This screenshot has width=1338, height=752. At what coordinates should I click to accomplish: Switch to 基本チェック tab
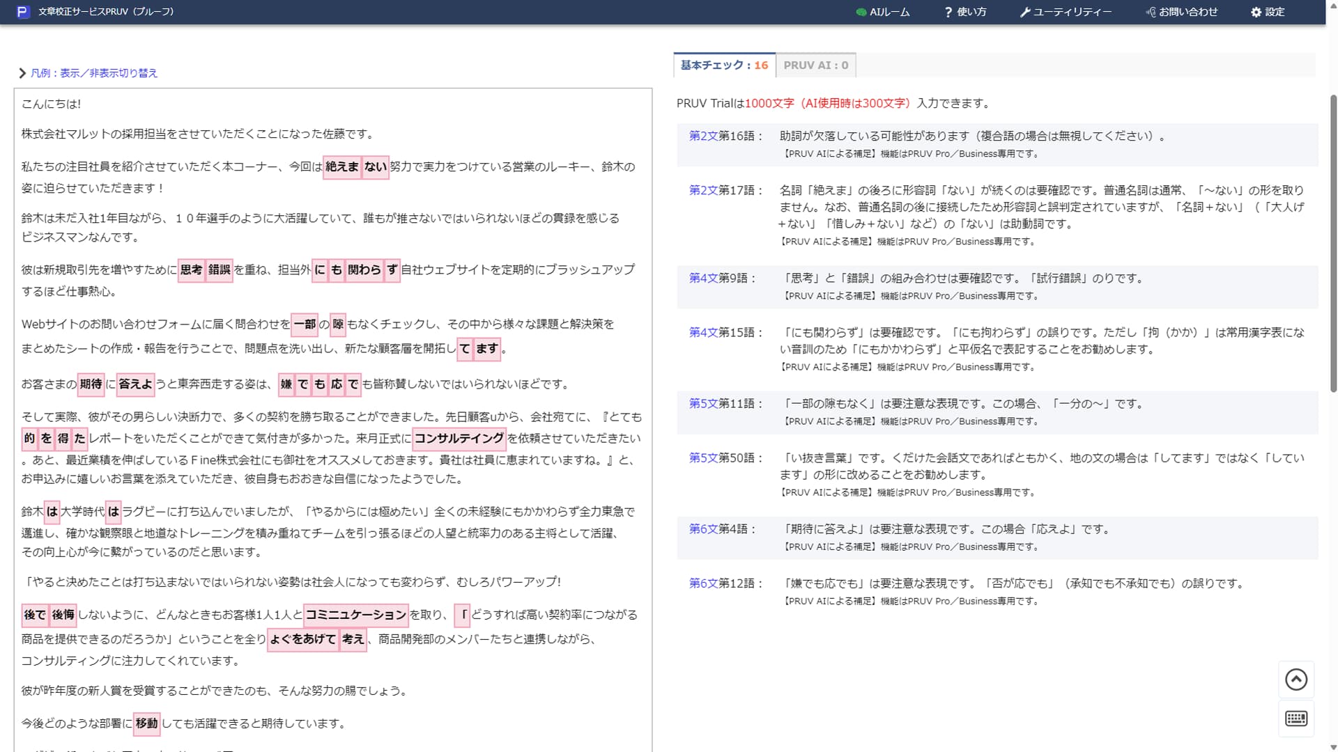pyautogui.click(x=724, y=65)
